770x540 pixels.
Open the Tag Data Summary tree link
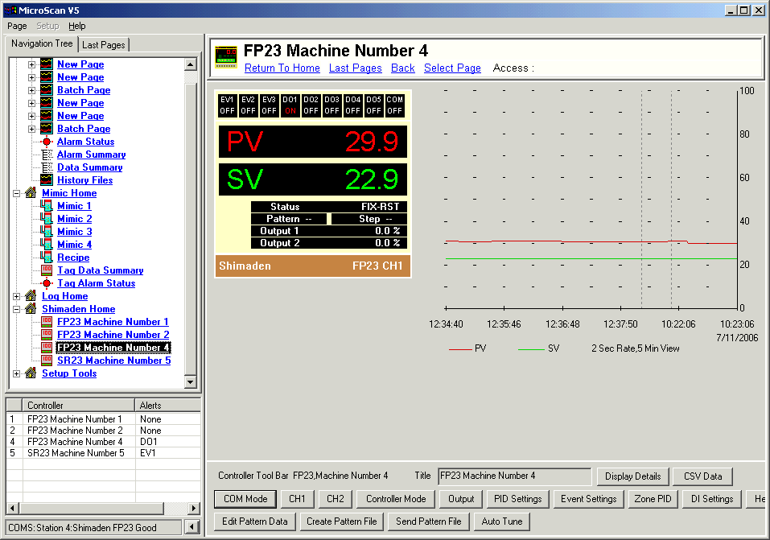pos(101,270)
